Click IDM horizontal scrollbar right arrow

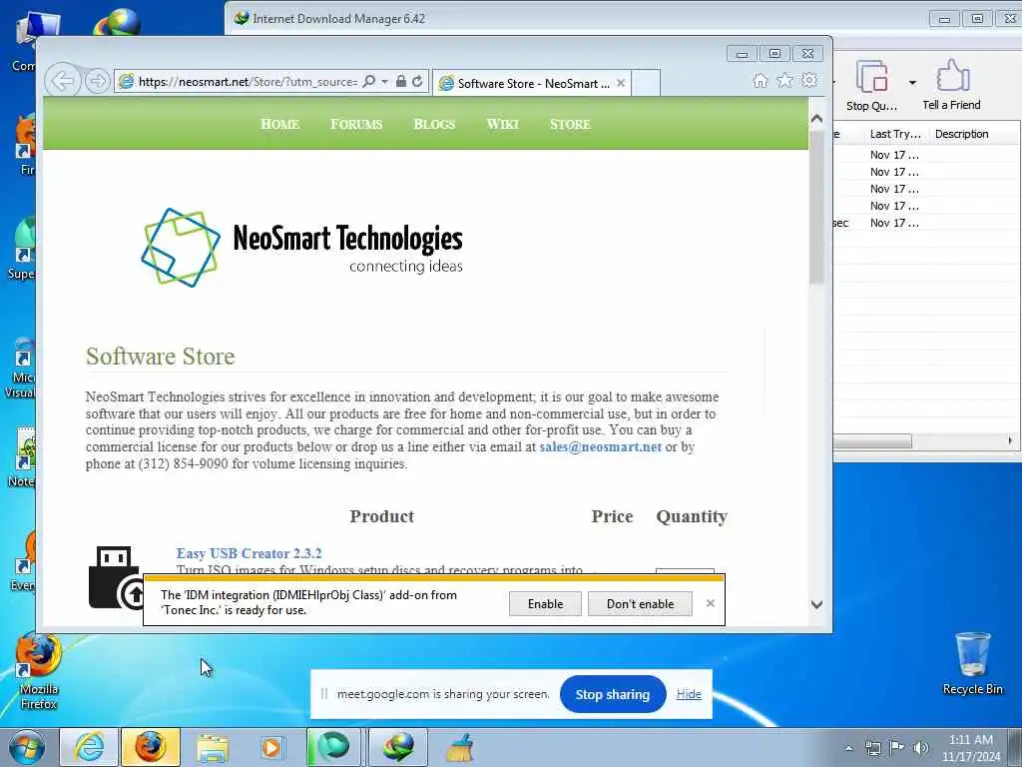click(x=1010, y=440)
